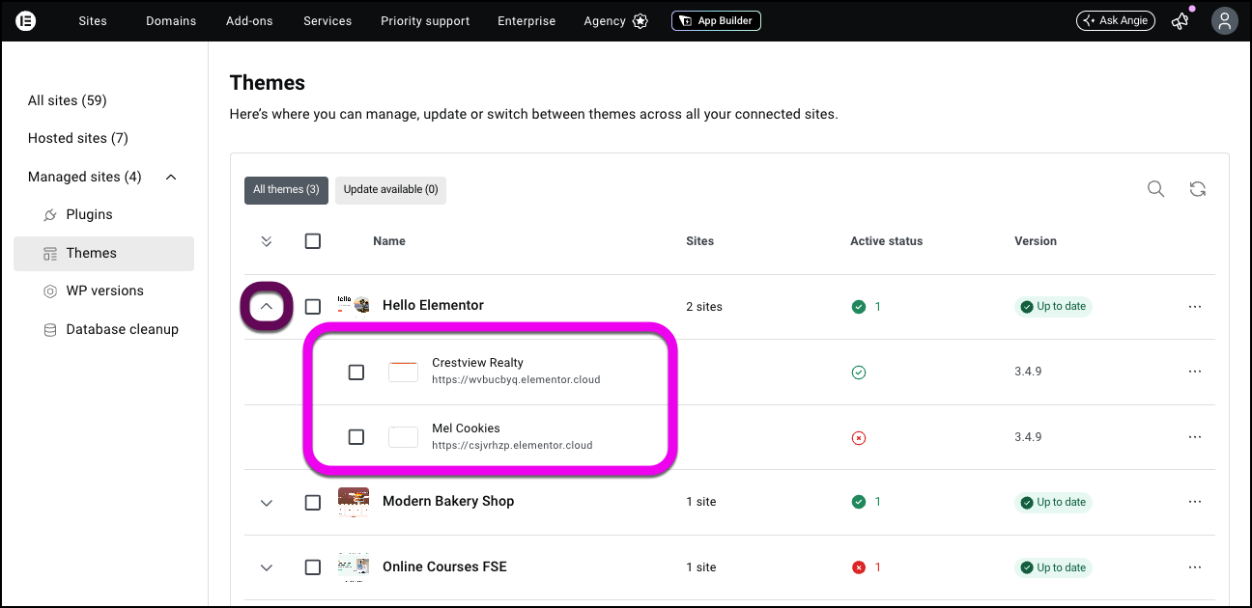Click the Elementor logo icon

point(26,20)
